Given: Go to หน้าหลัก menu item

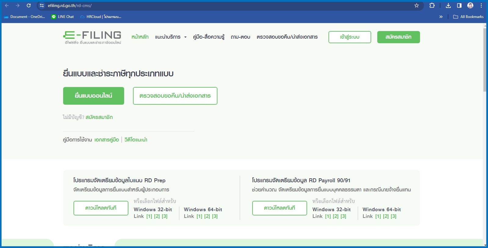Looking at the screenshot, I should pyautogui.click(x=140, y=37).
